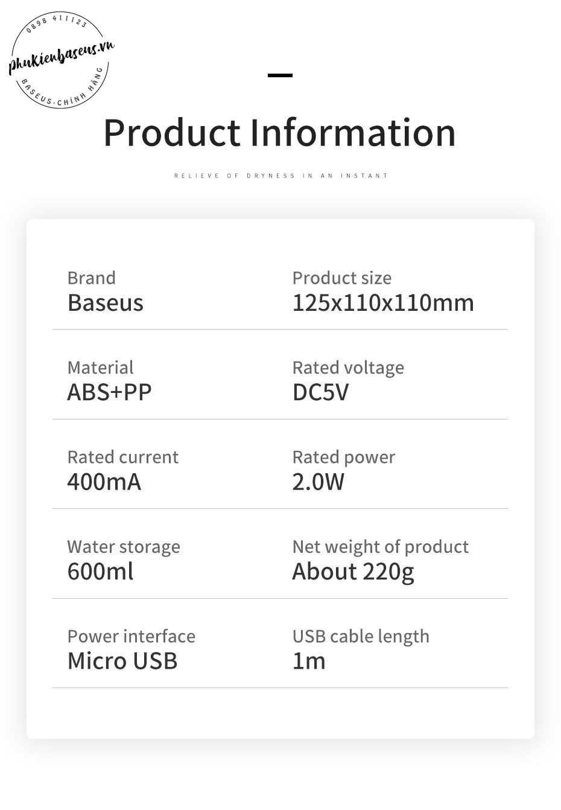561x810 pixels.
Task: Select the Rated current label
Action: click(x=122, y=457)
